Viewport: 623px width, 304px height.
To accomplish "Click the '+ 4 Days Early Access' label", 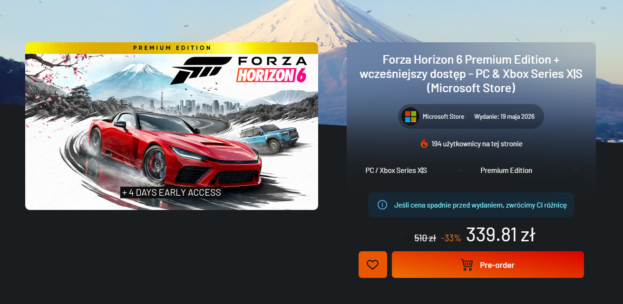I will pos(172,192).
